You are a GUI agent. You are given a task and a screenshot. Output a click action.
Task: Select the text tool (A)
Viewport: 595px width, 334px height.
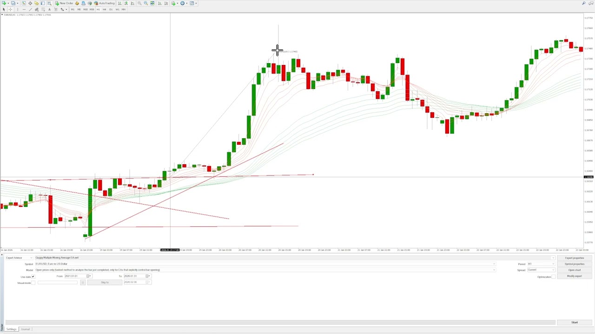click(x=49, y=9)
